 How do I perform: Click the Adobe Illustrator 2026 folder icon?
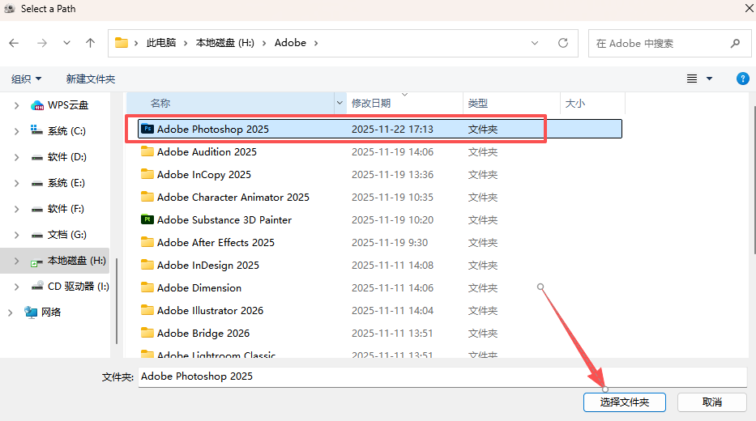click(147, 310)
